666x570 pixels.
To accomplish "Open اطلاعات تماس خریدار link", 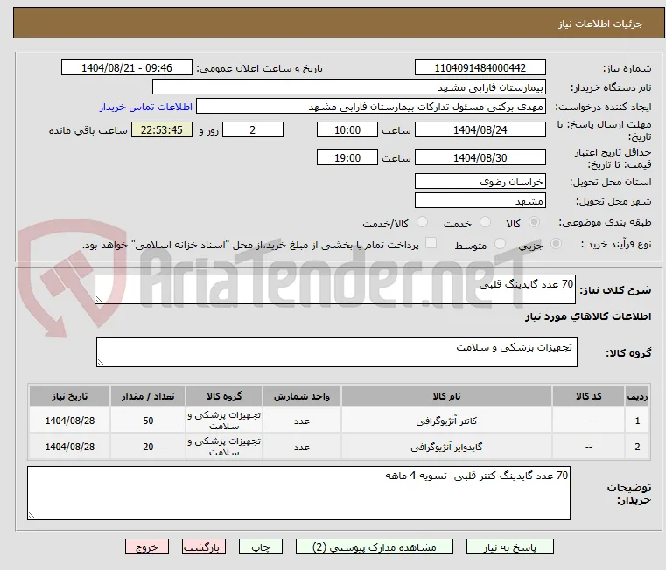I will [x=146, y=107].
